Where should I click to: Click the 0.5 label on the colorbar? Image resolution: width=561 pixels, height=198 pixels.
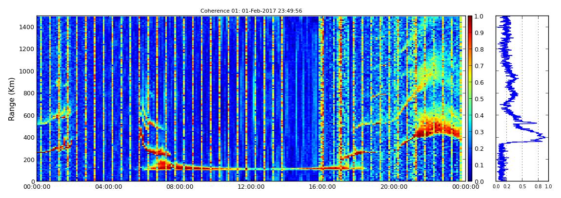[x=480, y=99]
